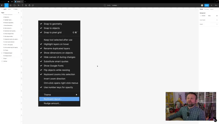Viewport: 219px width, 124px height.
Task: Open a new tab with plus
Action: (25, 2)
